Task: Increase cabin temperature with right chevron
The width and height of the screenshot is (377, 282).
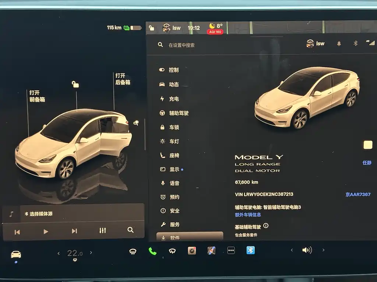Action: click(91, 253)
